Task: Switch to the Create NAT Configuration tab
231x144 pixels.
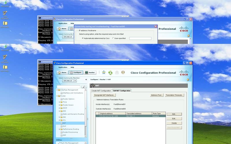Action: click(101, 91)
